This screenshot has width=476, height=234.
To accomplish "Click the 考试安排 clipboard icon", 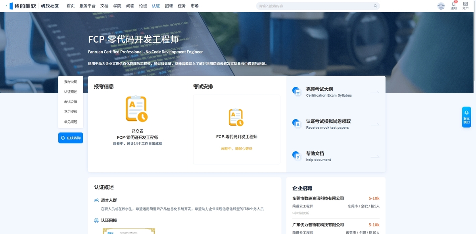I will 236,118.
